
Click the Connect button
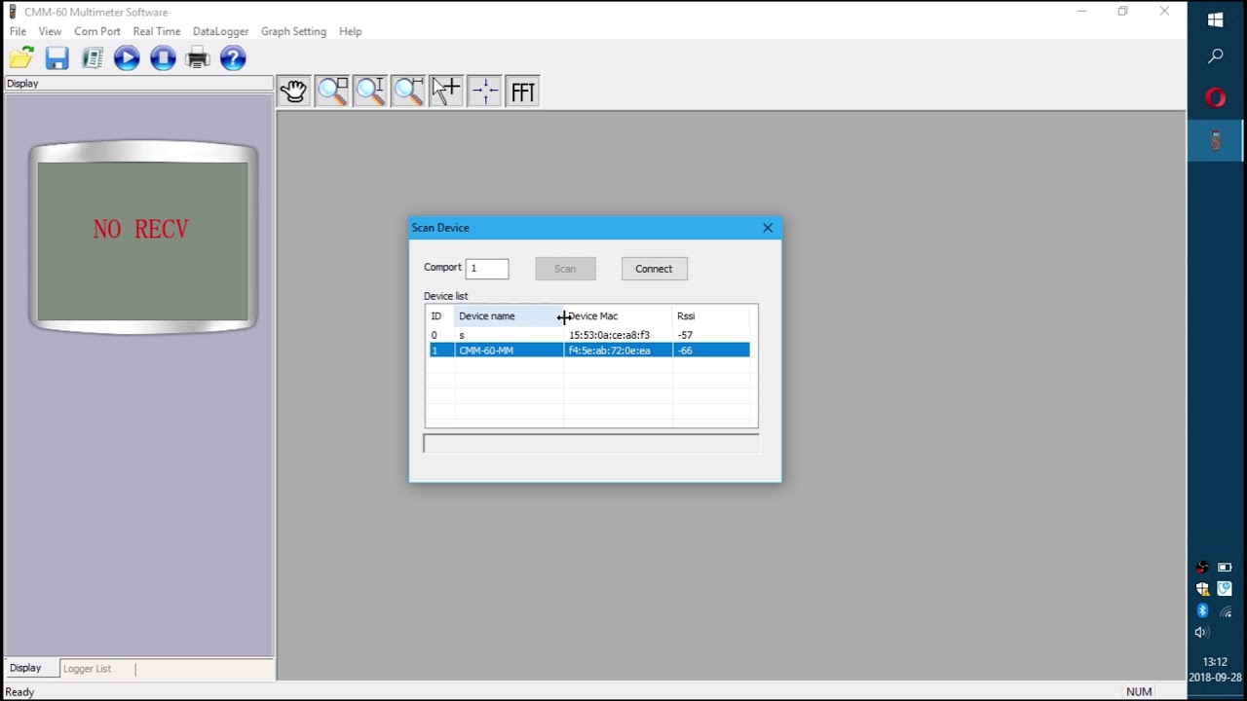[654, 269]
